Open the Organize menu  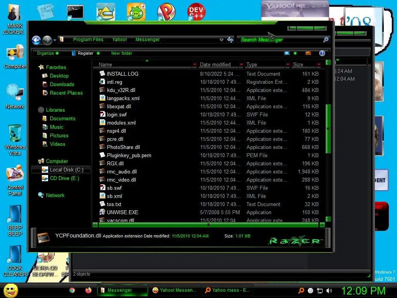pyautogui.click(x=48, y=53)
